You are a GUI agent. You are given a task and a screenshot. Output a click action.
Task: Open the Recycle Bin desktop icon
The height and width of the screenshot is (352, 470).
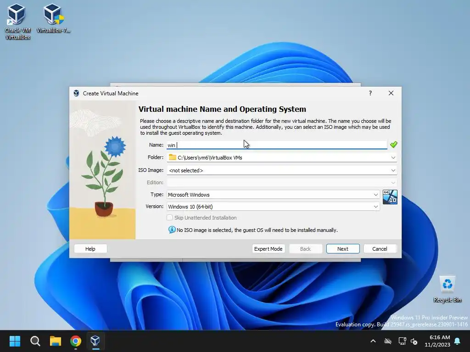click(x=447, y=289)
